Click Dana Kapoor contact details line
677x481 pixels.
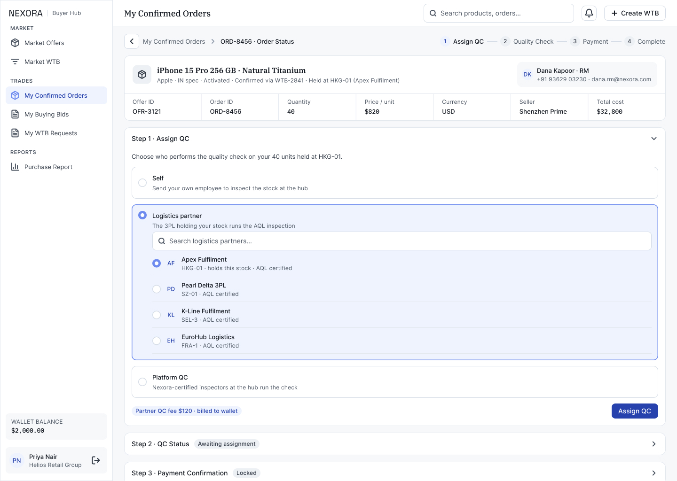tap(594, 79)
